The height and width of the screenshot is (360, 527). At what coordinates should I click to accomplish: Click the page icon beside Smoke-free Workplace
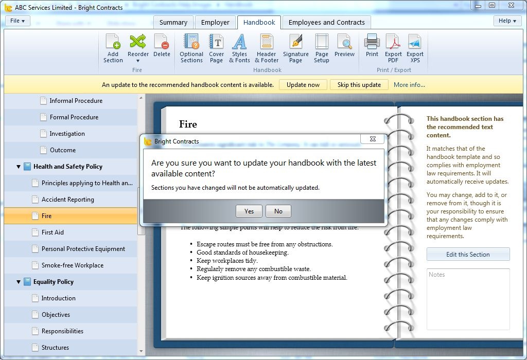[35, 265]
